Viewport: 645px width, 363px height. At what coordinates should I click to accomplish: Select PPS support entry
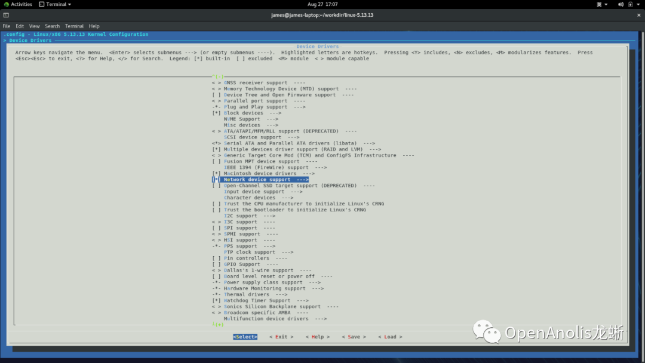pos(244,246)
